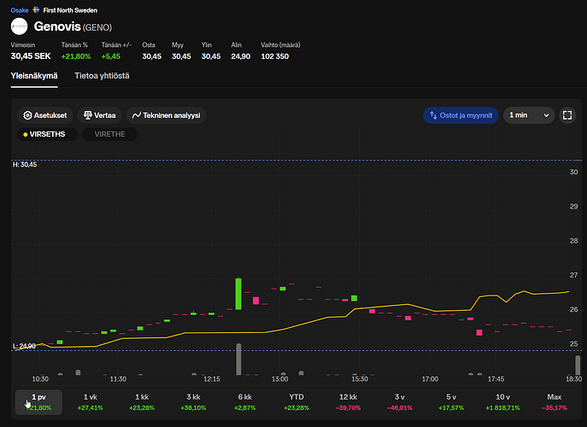Select the 6 kk time range
The width and height of the screenshot is (587, 427).
(245, 402)
